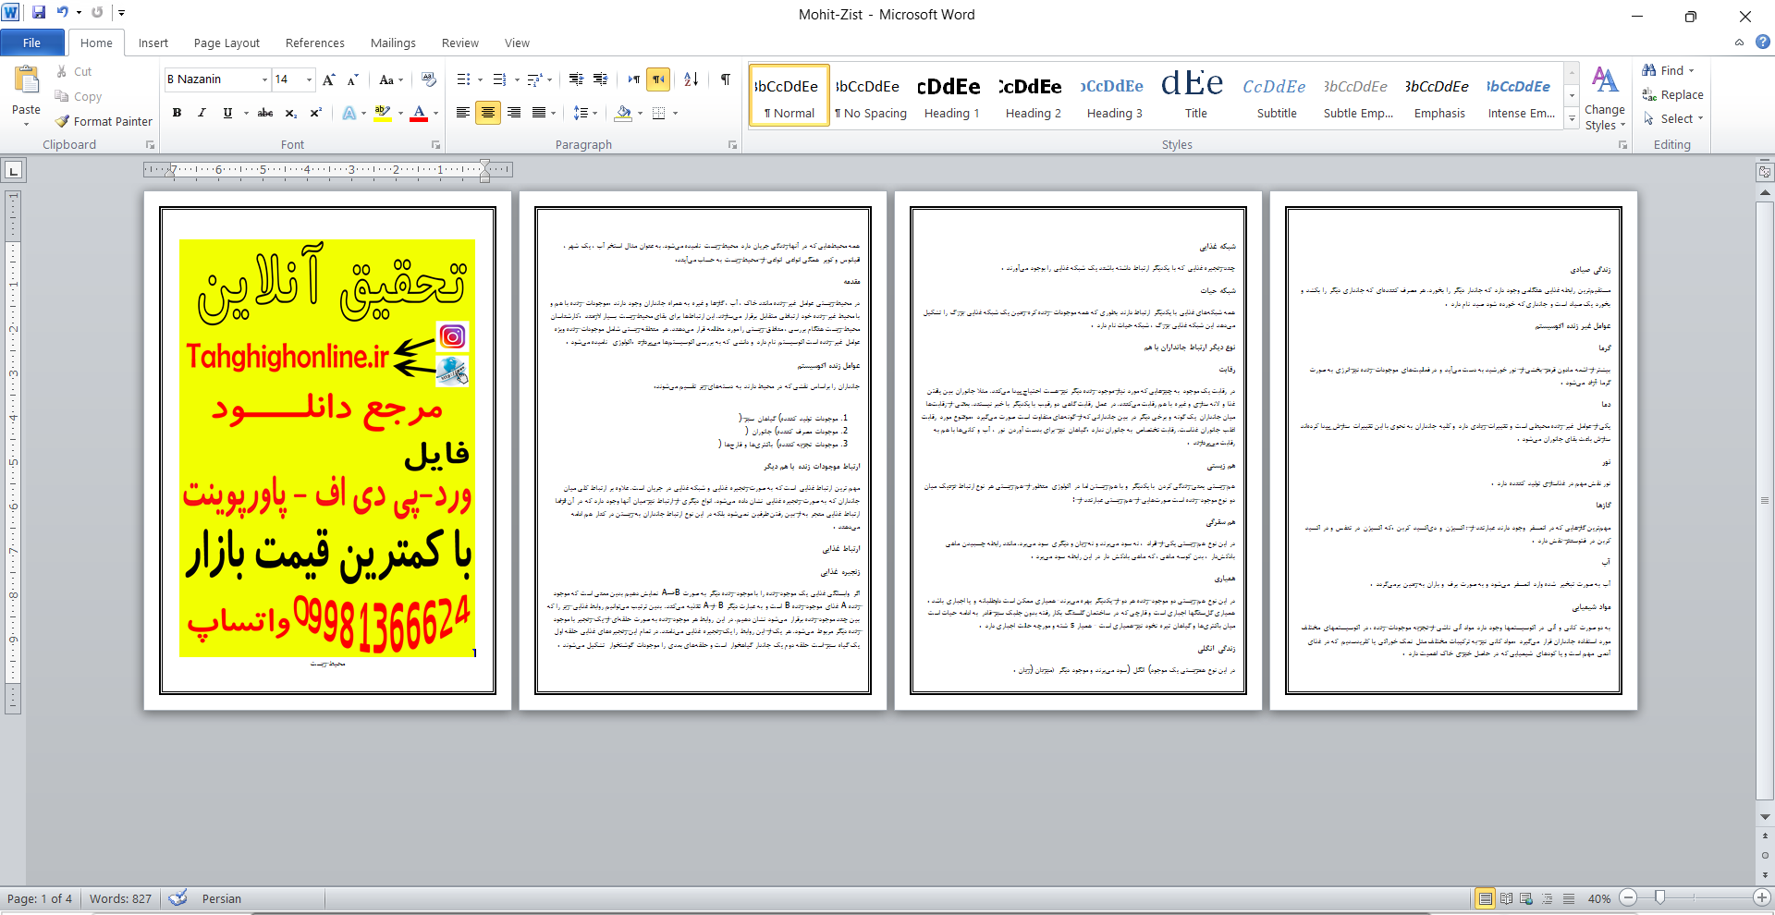
Task: Click the Multilevel List icon
Action: [534, 79]
